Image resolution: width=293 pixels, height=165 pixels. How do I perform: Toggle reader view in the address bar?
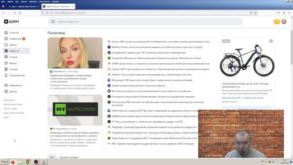point(251,13)
